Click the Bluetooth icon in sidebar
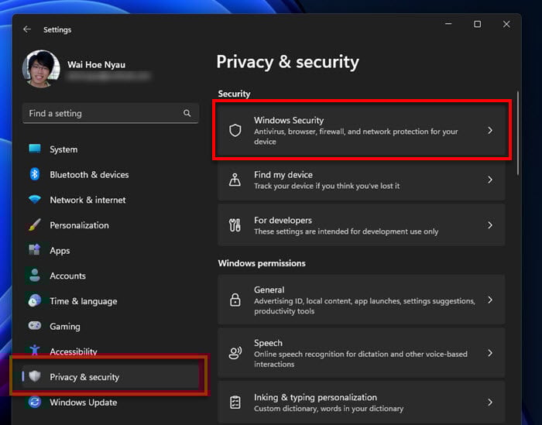 pyautogui.click(x=35, y=174)
